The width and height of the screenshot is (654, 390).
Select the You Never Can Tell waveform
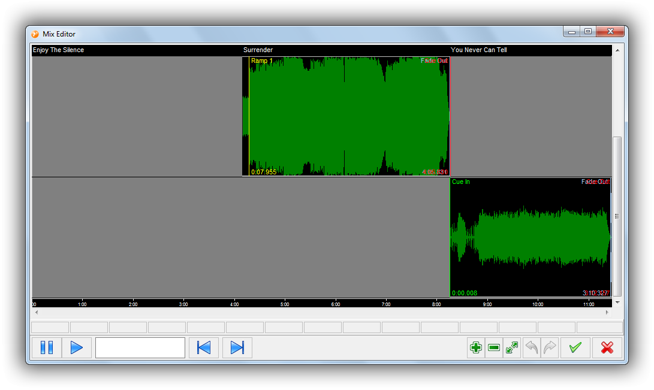[x=531, y=237]
